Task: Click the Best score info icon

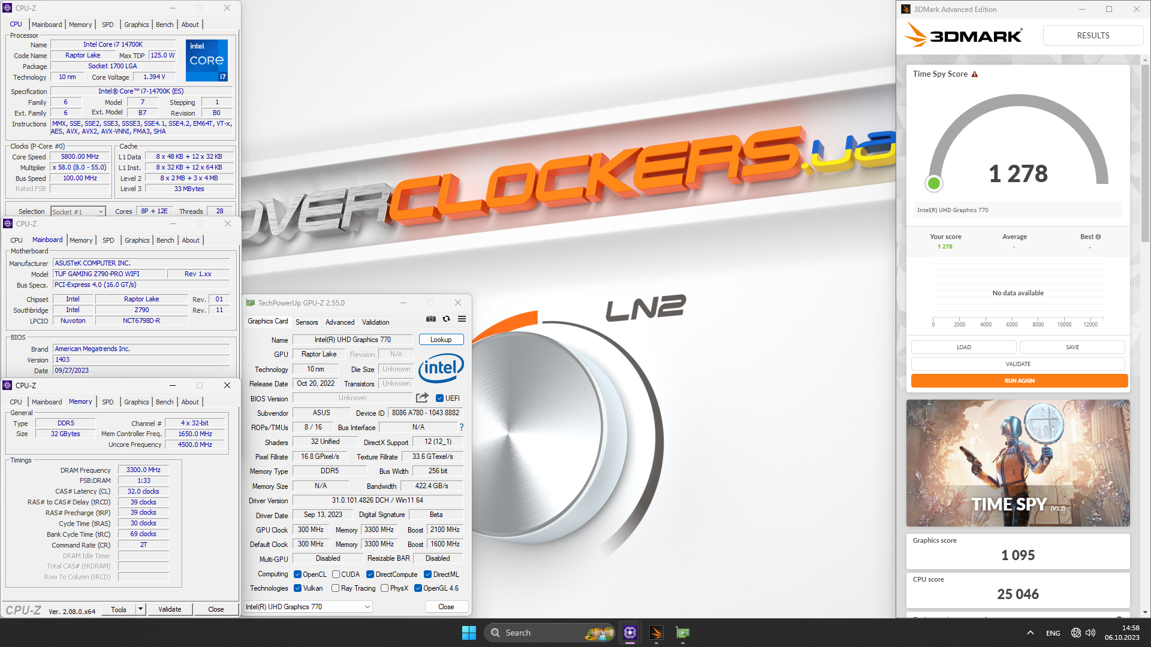Action: coord(1098,237)
